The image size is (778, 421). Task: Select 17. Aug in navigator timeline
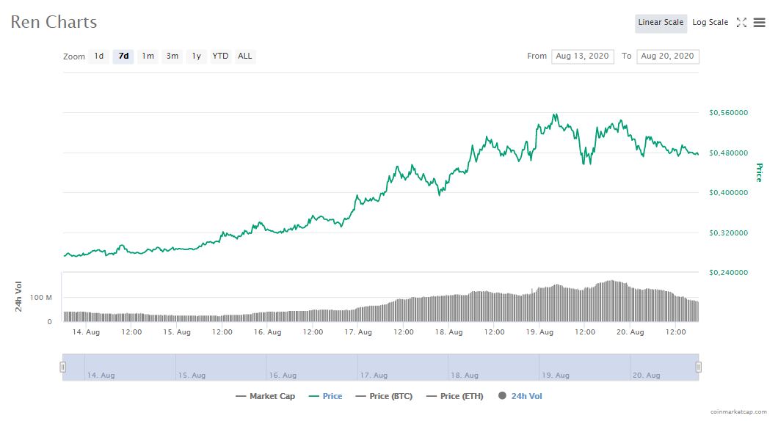click(x=374, y=376)
